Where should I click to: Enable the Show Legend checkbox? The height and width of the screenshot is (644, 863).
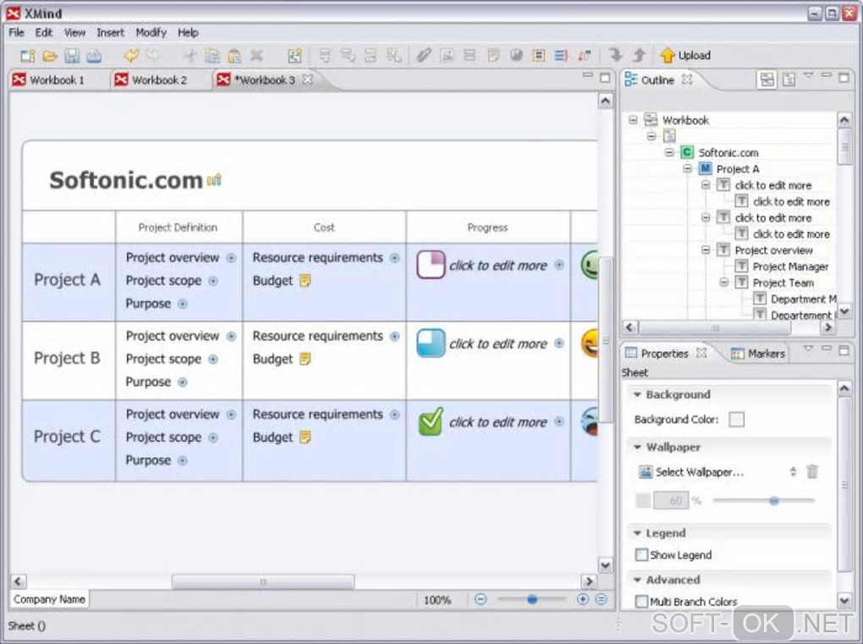click(641, 555)
